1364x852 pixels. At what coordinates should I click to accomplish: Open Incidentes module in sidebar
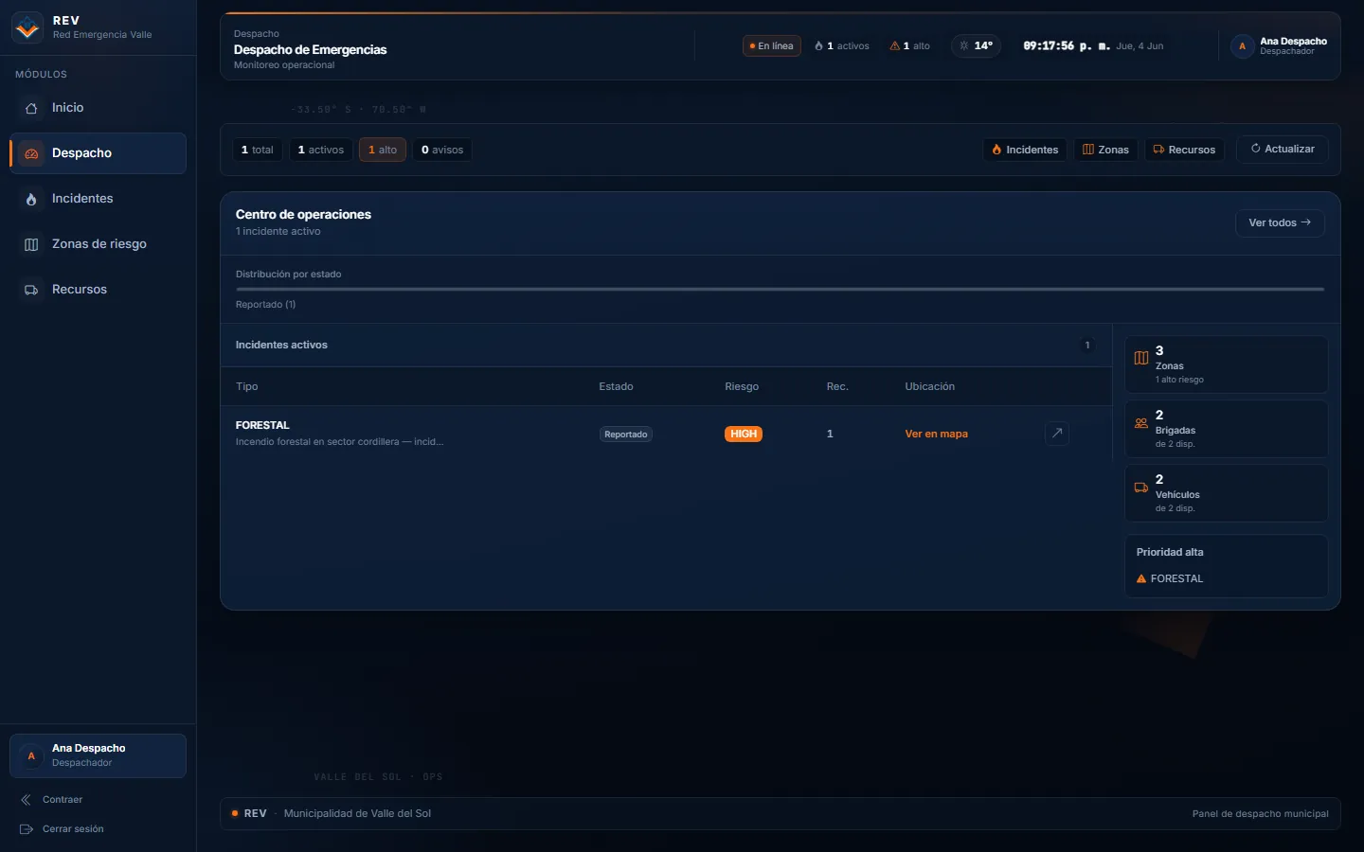[98, 199]
